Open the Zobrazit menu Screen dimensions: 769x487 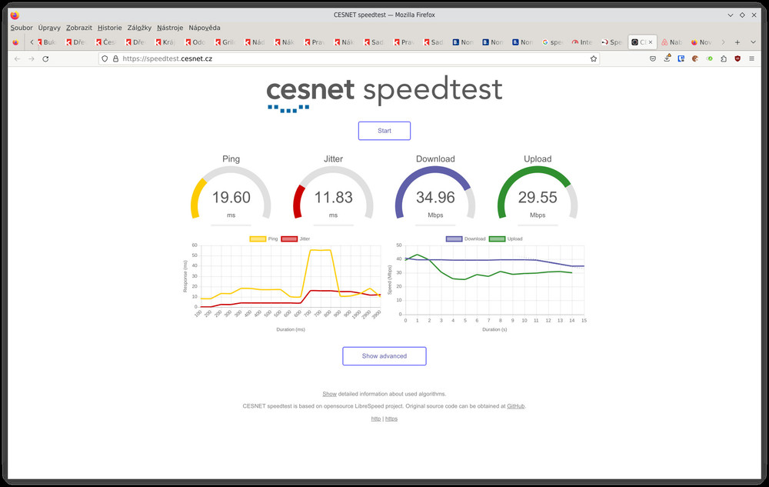pyautogui.click(x=79, y=28)
